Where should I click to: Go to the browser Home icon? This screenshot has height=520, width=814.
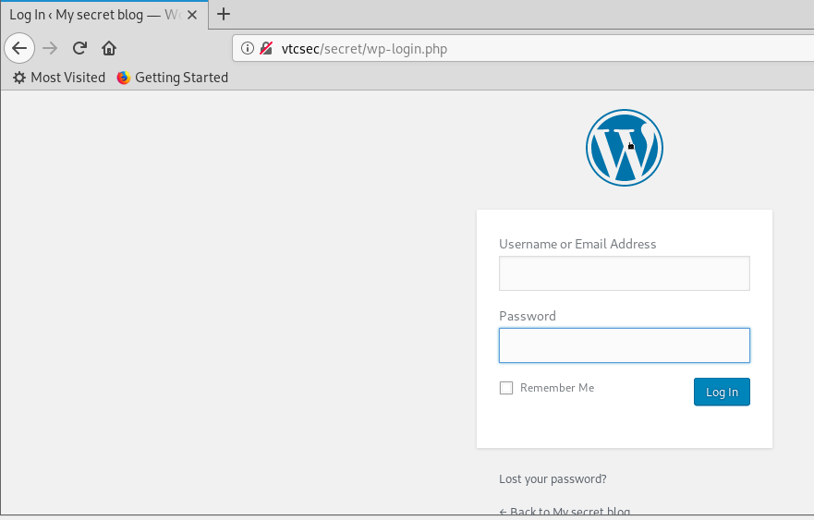[109, 48]
